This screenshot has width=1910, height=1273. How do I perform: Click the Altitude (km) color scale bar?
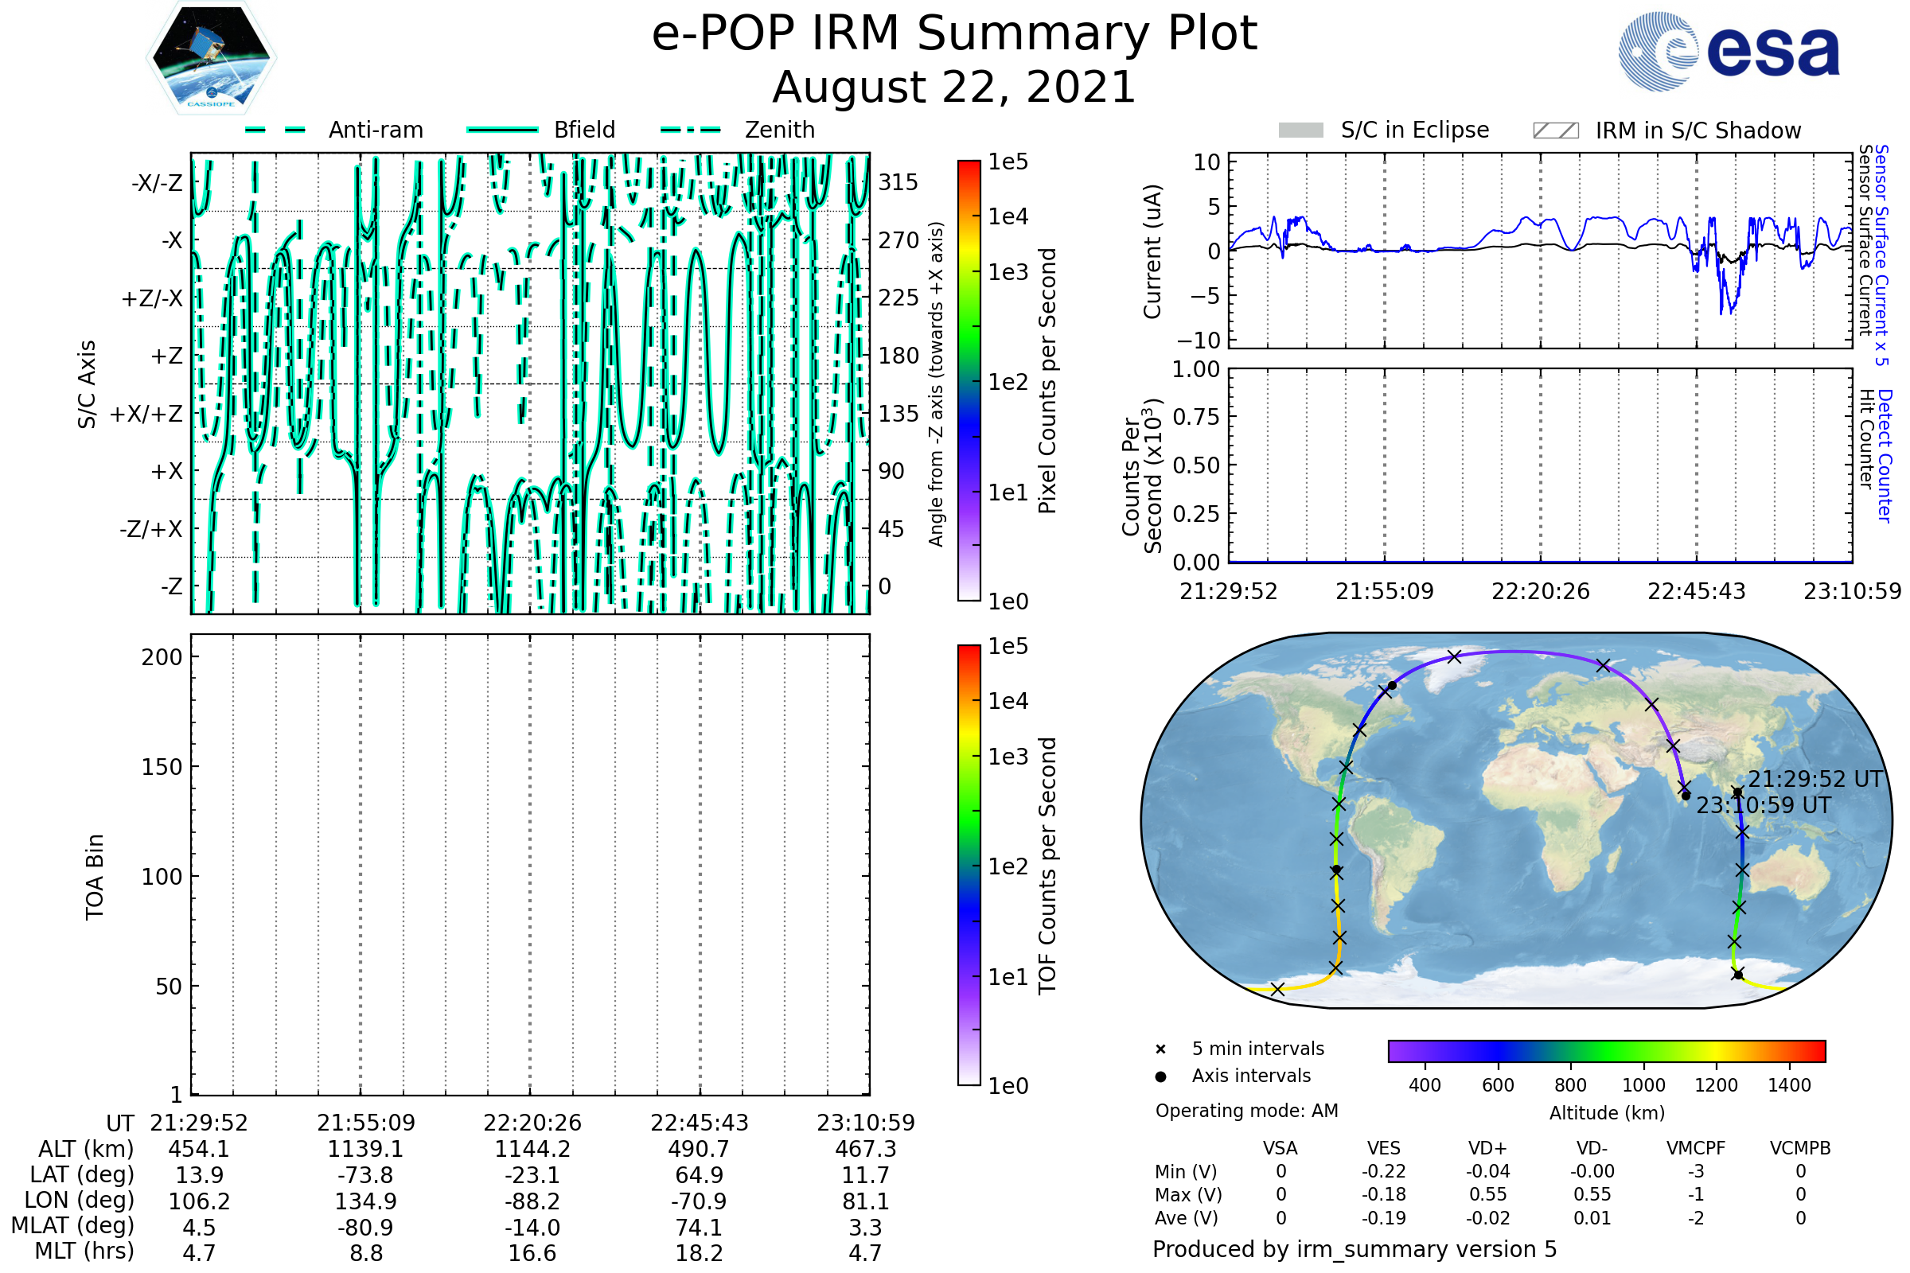tap(1606, 1050)
